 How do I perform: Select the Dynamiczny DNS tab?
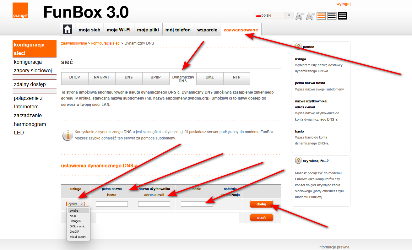pos(183,79)
